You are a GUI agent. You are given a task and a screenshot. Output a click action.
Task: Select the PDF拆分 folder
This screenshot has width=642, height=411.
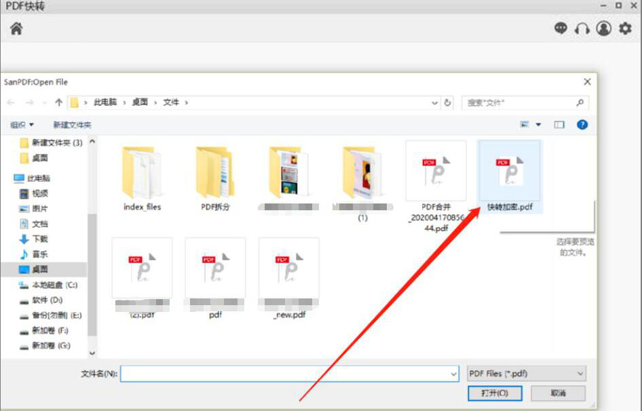(x=215, y=178)
